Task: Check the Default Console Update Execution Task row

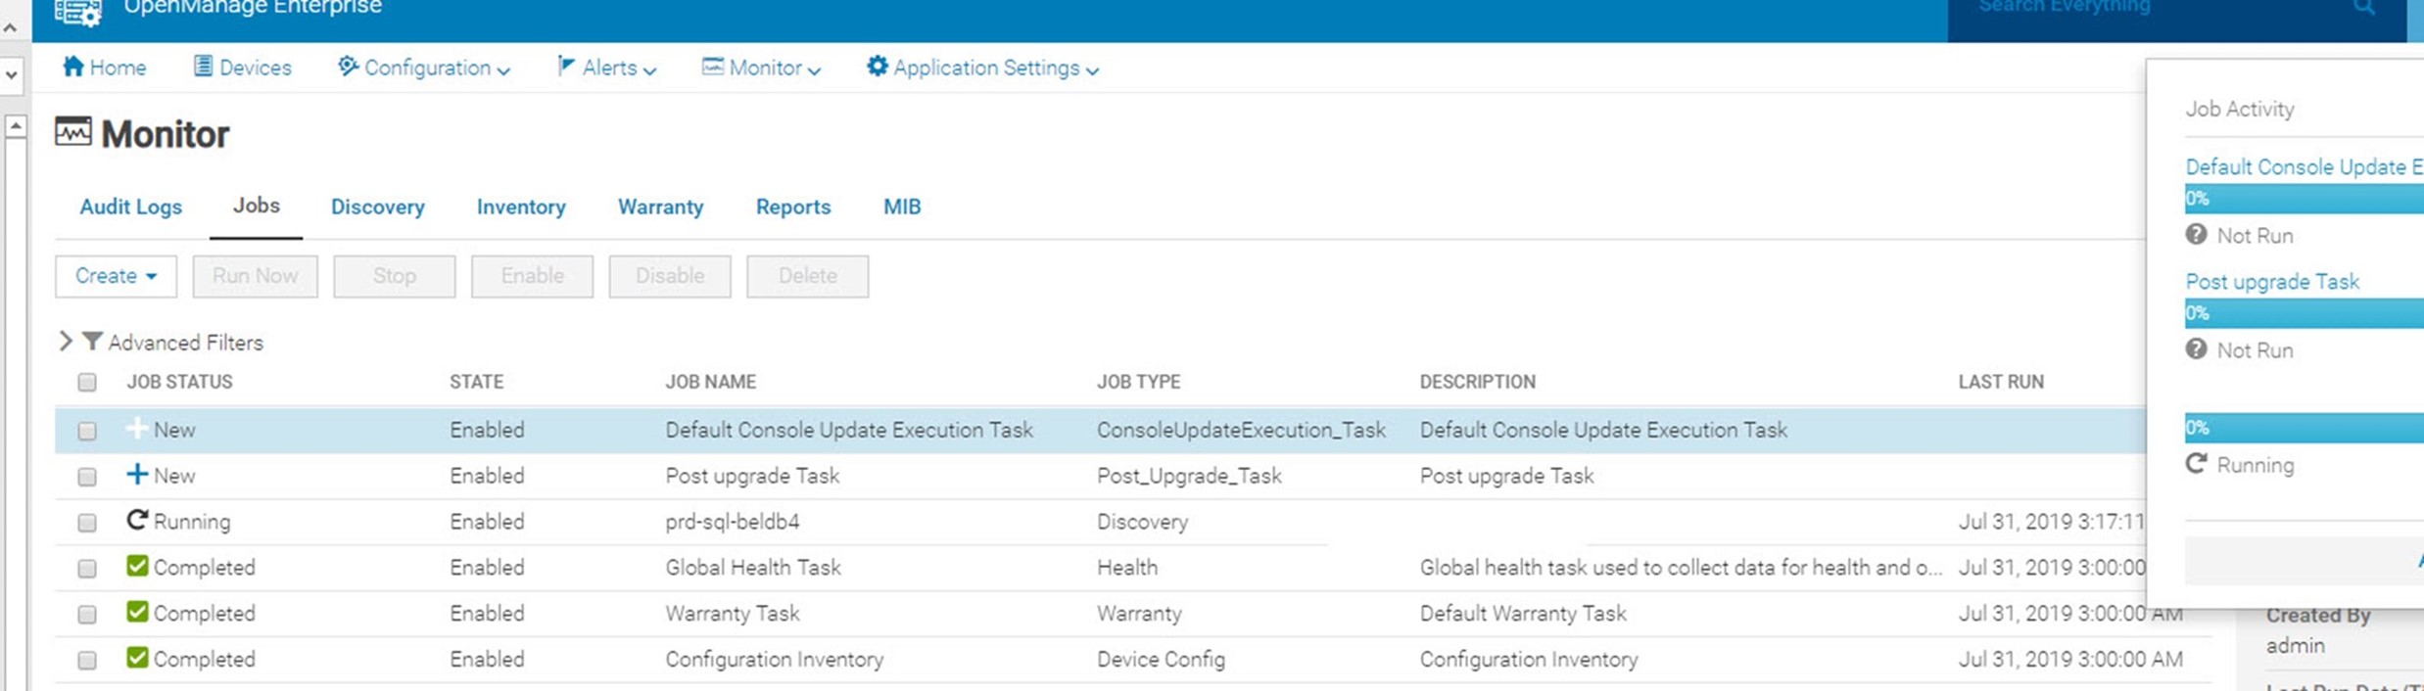Action: 87,431
